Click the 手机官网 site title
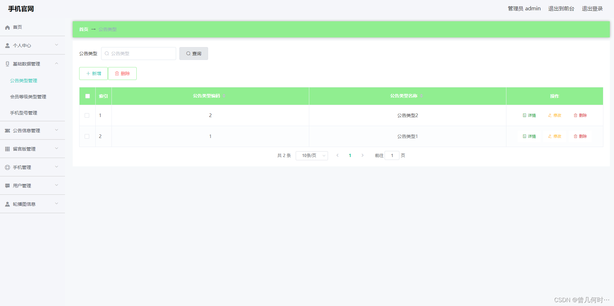Image resolution: width=614 pixels, height=306 pixels. tap(21, 9)
